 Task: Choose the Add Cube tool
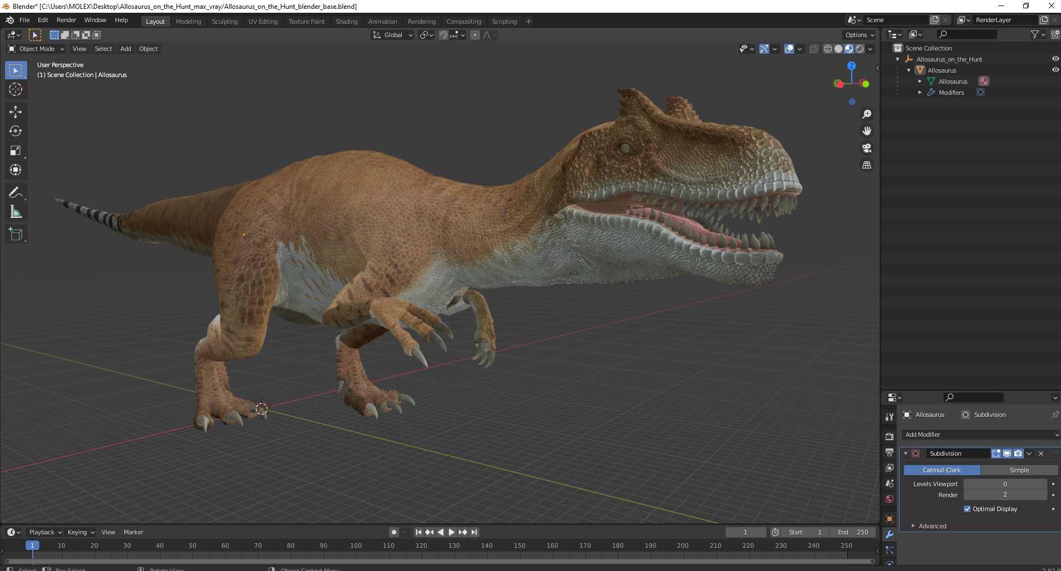(16, 234)
